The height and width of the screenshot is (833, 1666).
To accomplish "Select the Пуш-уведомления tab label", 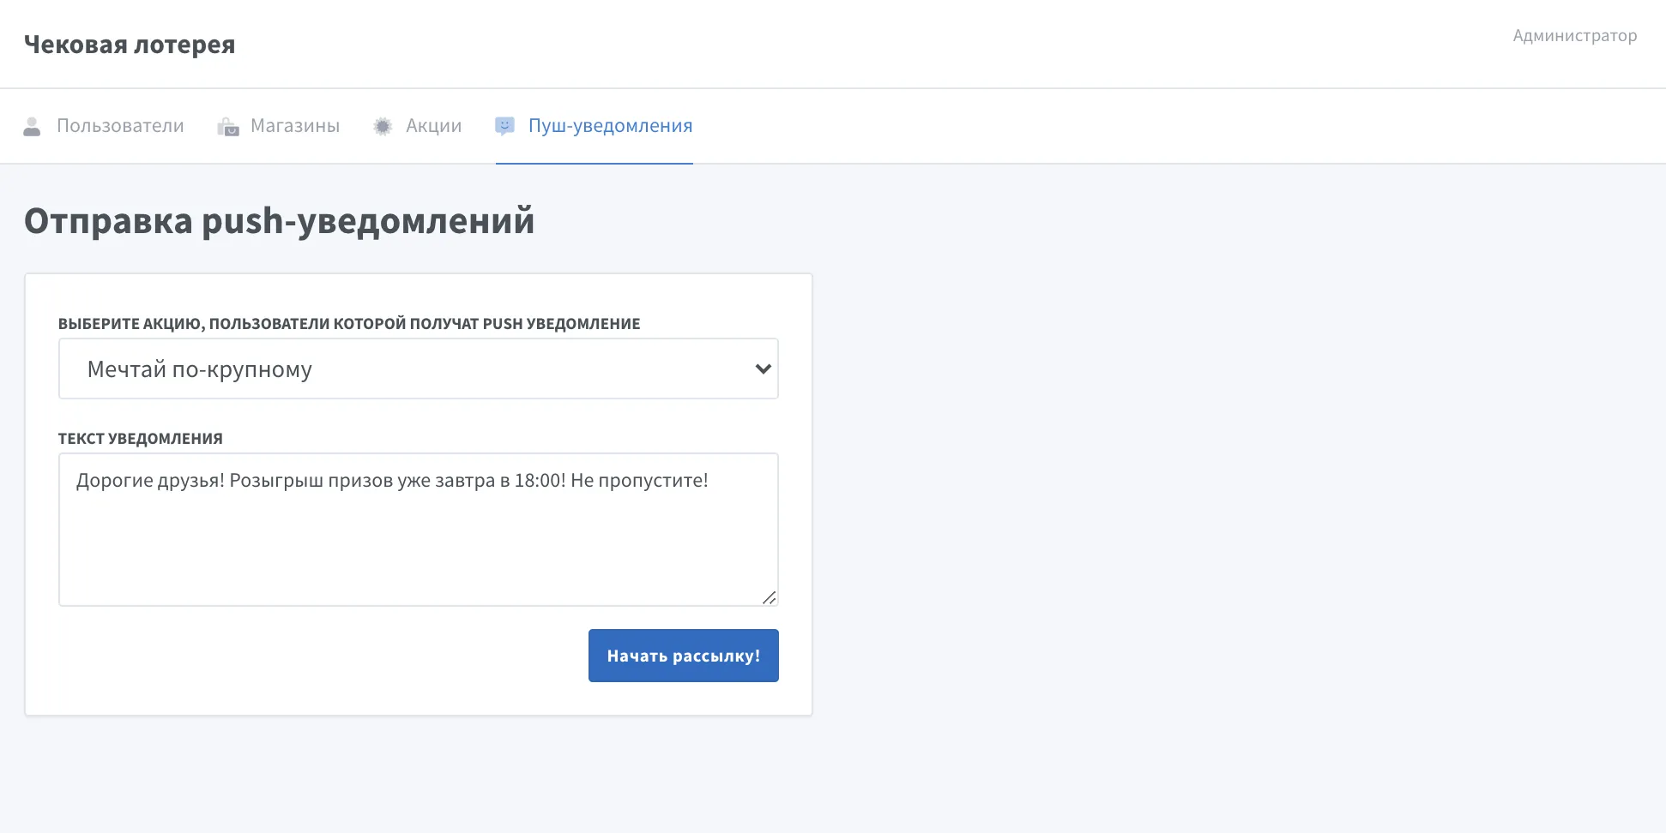I will [x=610, y=126].
